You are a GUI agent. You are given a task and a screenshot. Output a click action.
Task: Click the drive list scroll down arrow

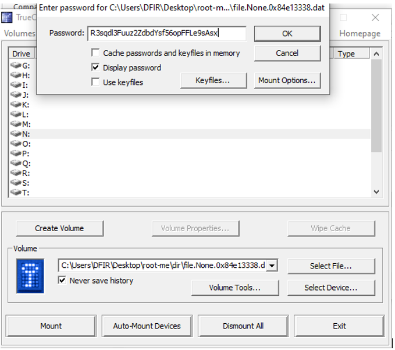click(376, 192)
